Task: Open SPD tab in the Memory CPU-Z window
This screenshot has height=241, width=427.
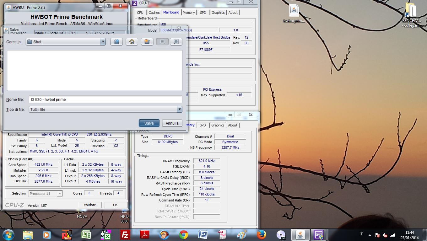Action: point(203,125)
